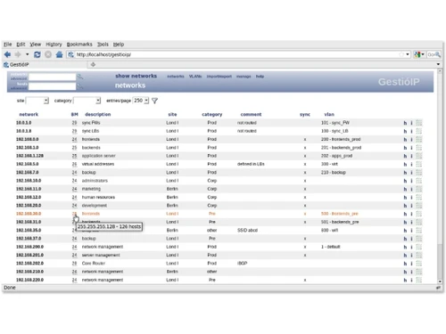Click bitmask 24 of 192.168.201.0
Viewport: 446px width, 334px height.
point(74,255)
